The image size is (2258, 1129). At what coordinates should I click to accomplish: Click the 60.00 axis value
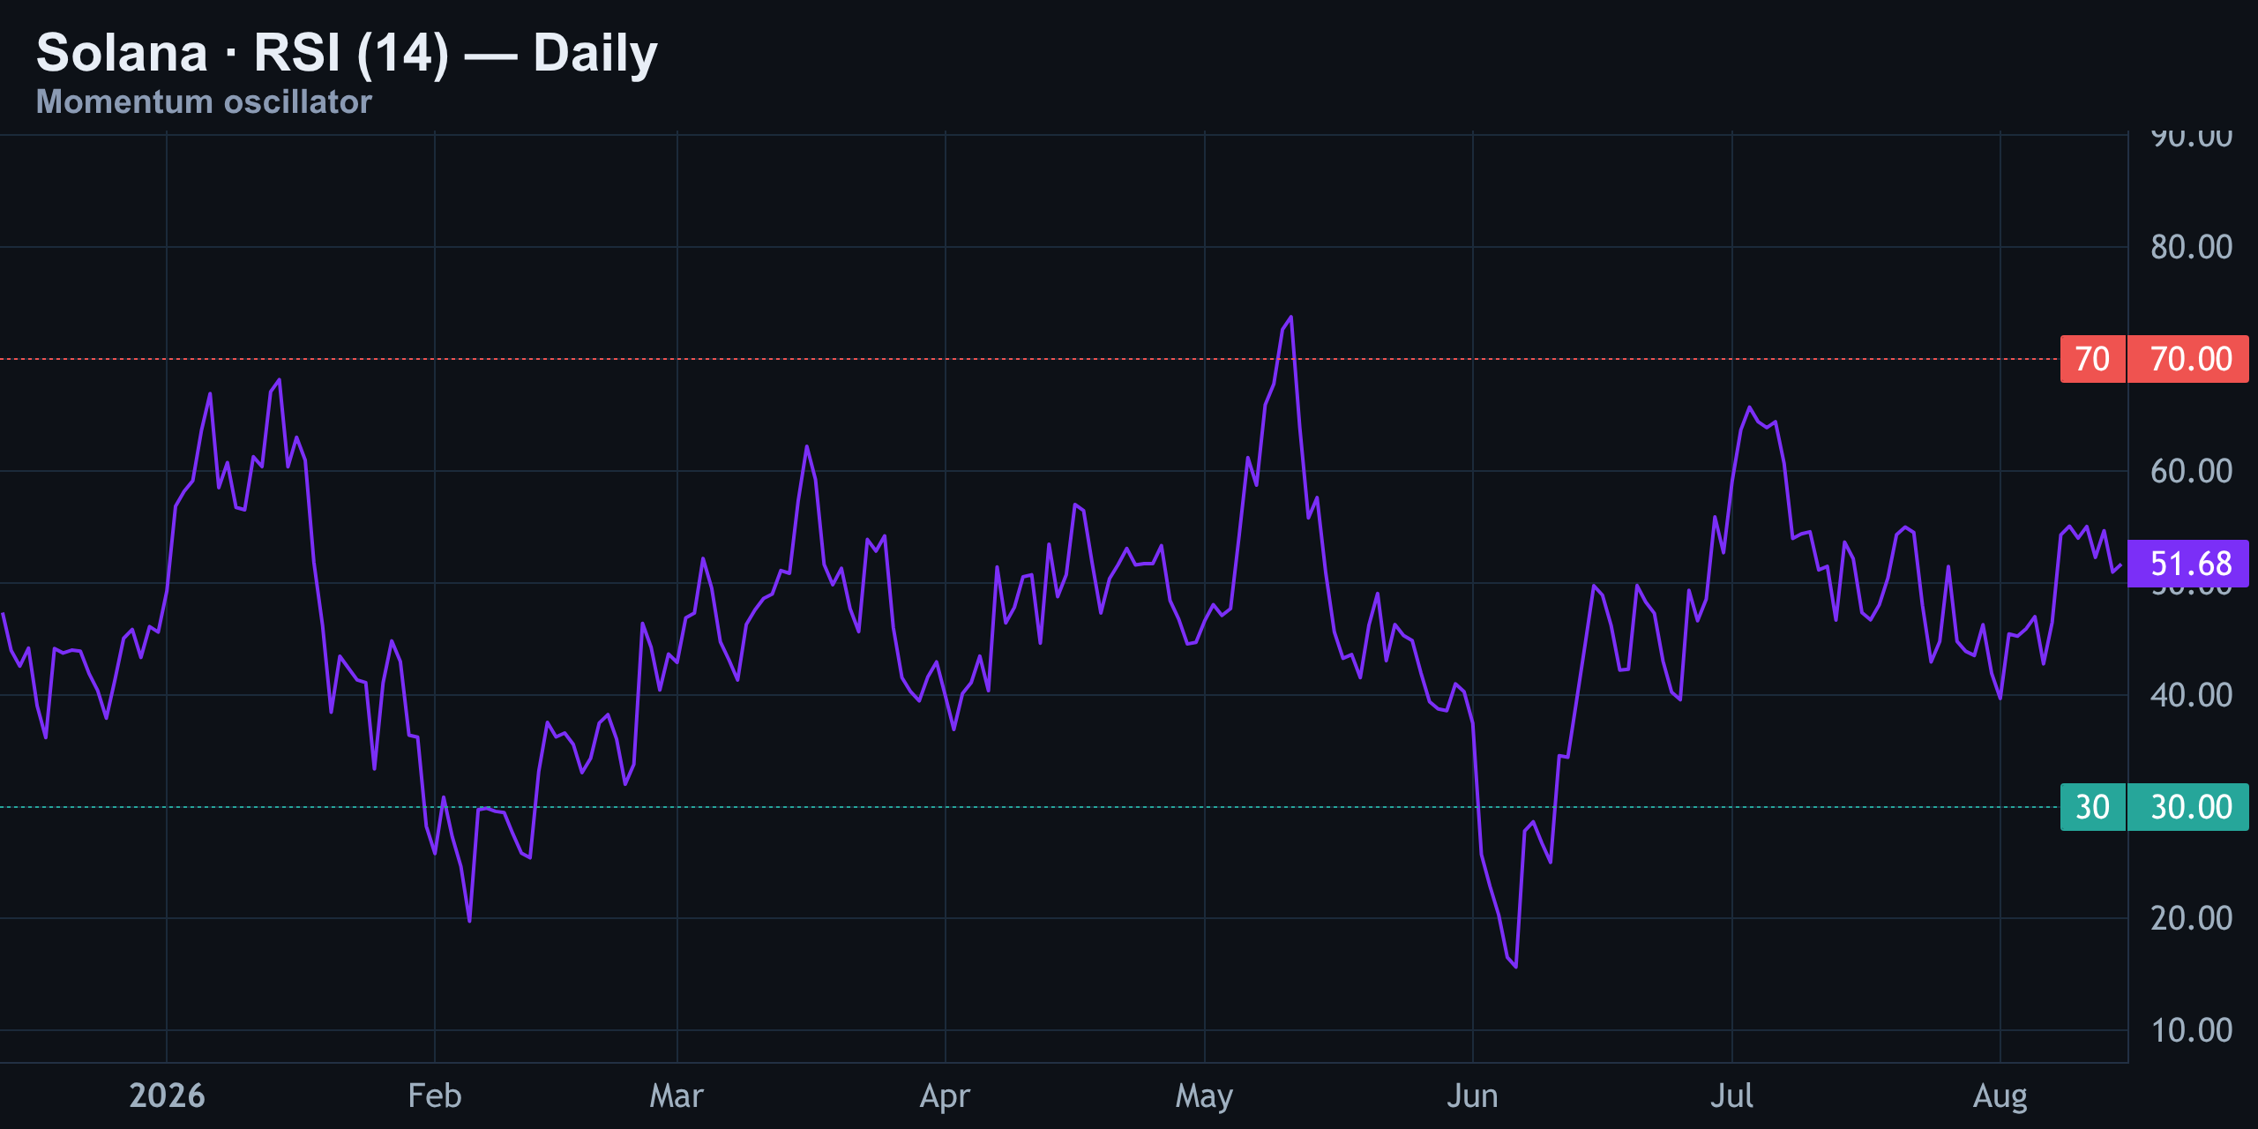(2191, 471)
